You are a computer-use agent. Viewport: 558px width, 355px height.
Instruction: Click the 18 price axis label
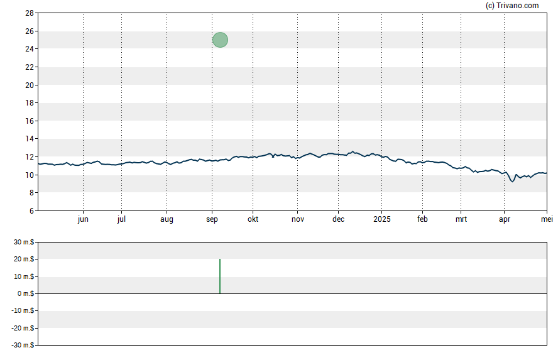(30, 103)
